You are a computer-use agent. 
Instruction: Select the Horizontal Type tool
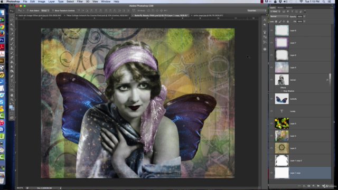point(12,81)
